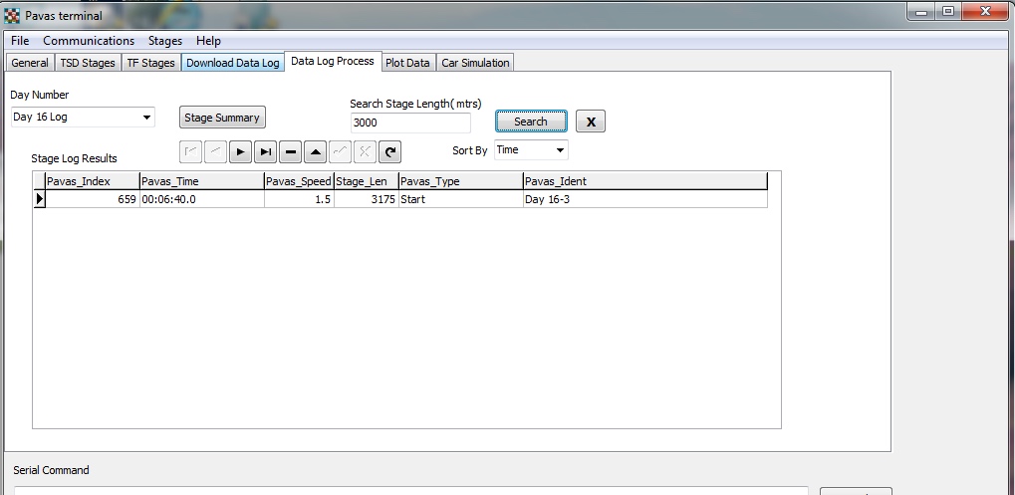Viewport: 1015px width, 495px height.
Task: Click the Search button
Action: 531,122
